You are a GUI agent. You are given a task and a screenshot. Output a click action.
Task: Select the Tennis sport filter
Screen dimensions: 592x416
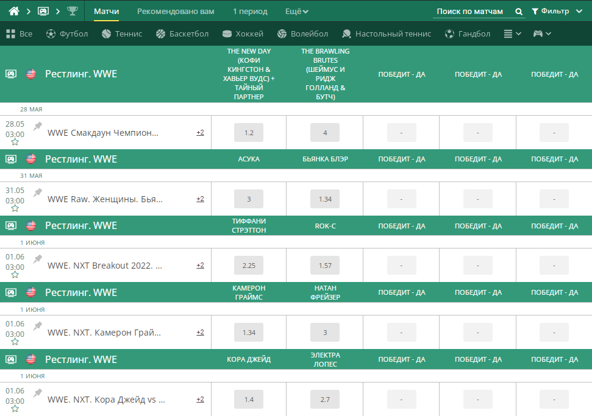tap(122, 34)
